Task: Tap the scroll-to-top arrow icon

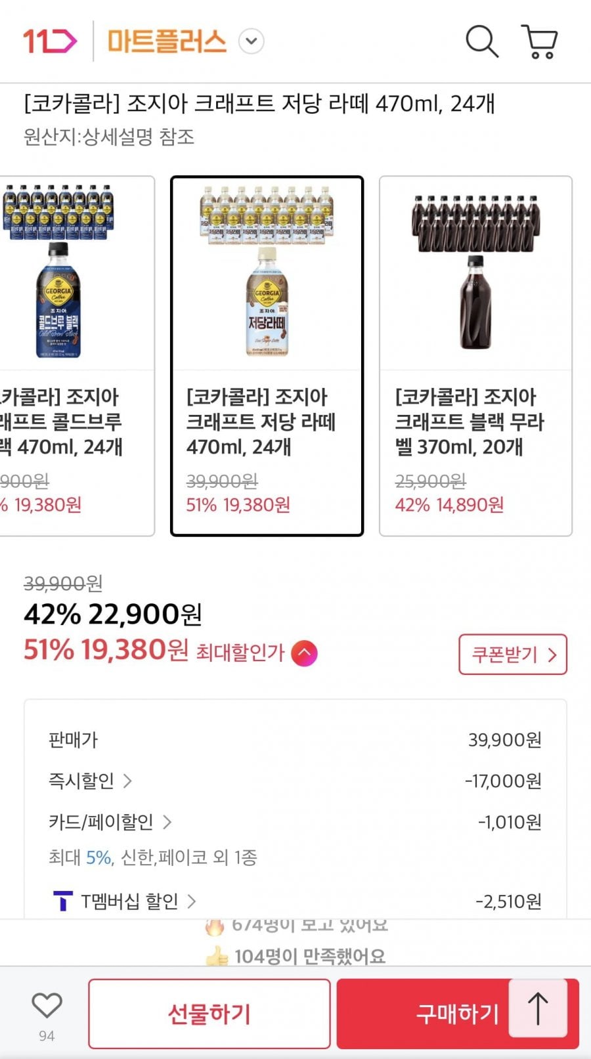Action: pos(538,1008)
